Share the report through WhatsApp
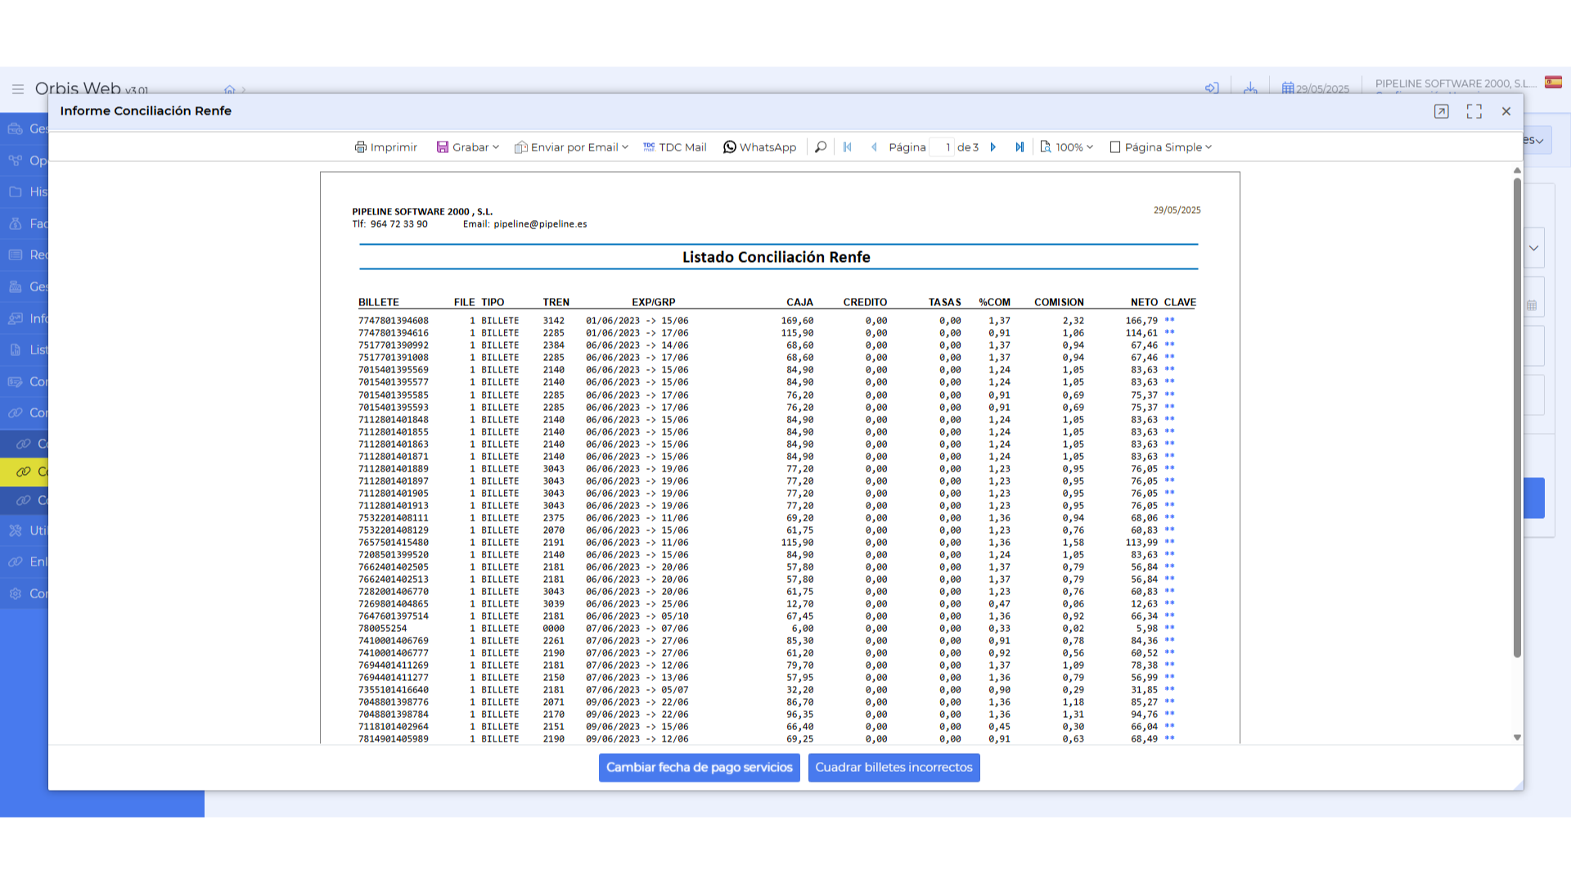This screenshot has height=884, width=1571. [759, 147]
